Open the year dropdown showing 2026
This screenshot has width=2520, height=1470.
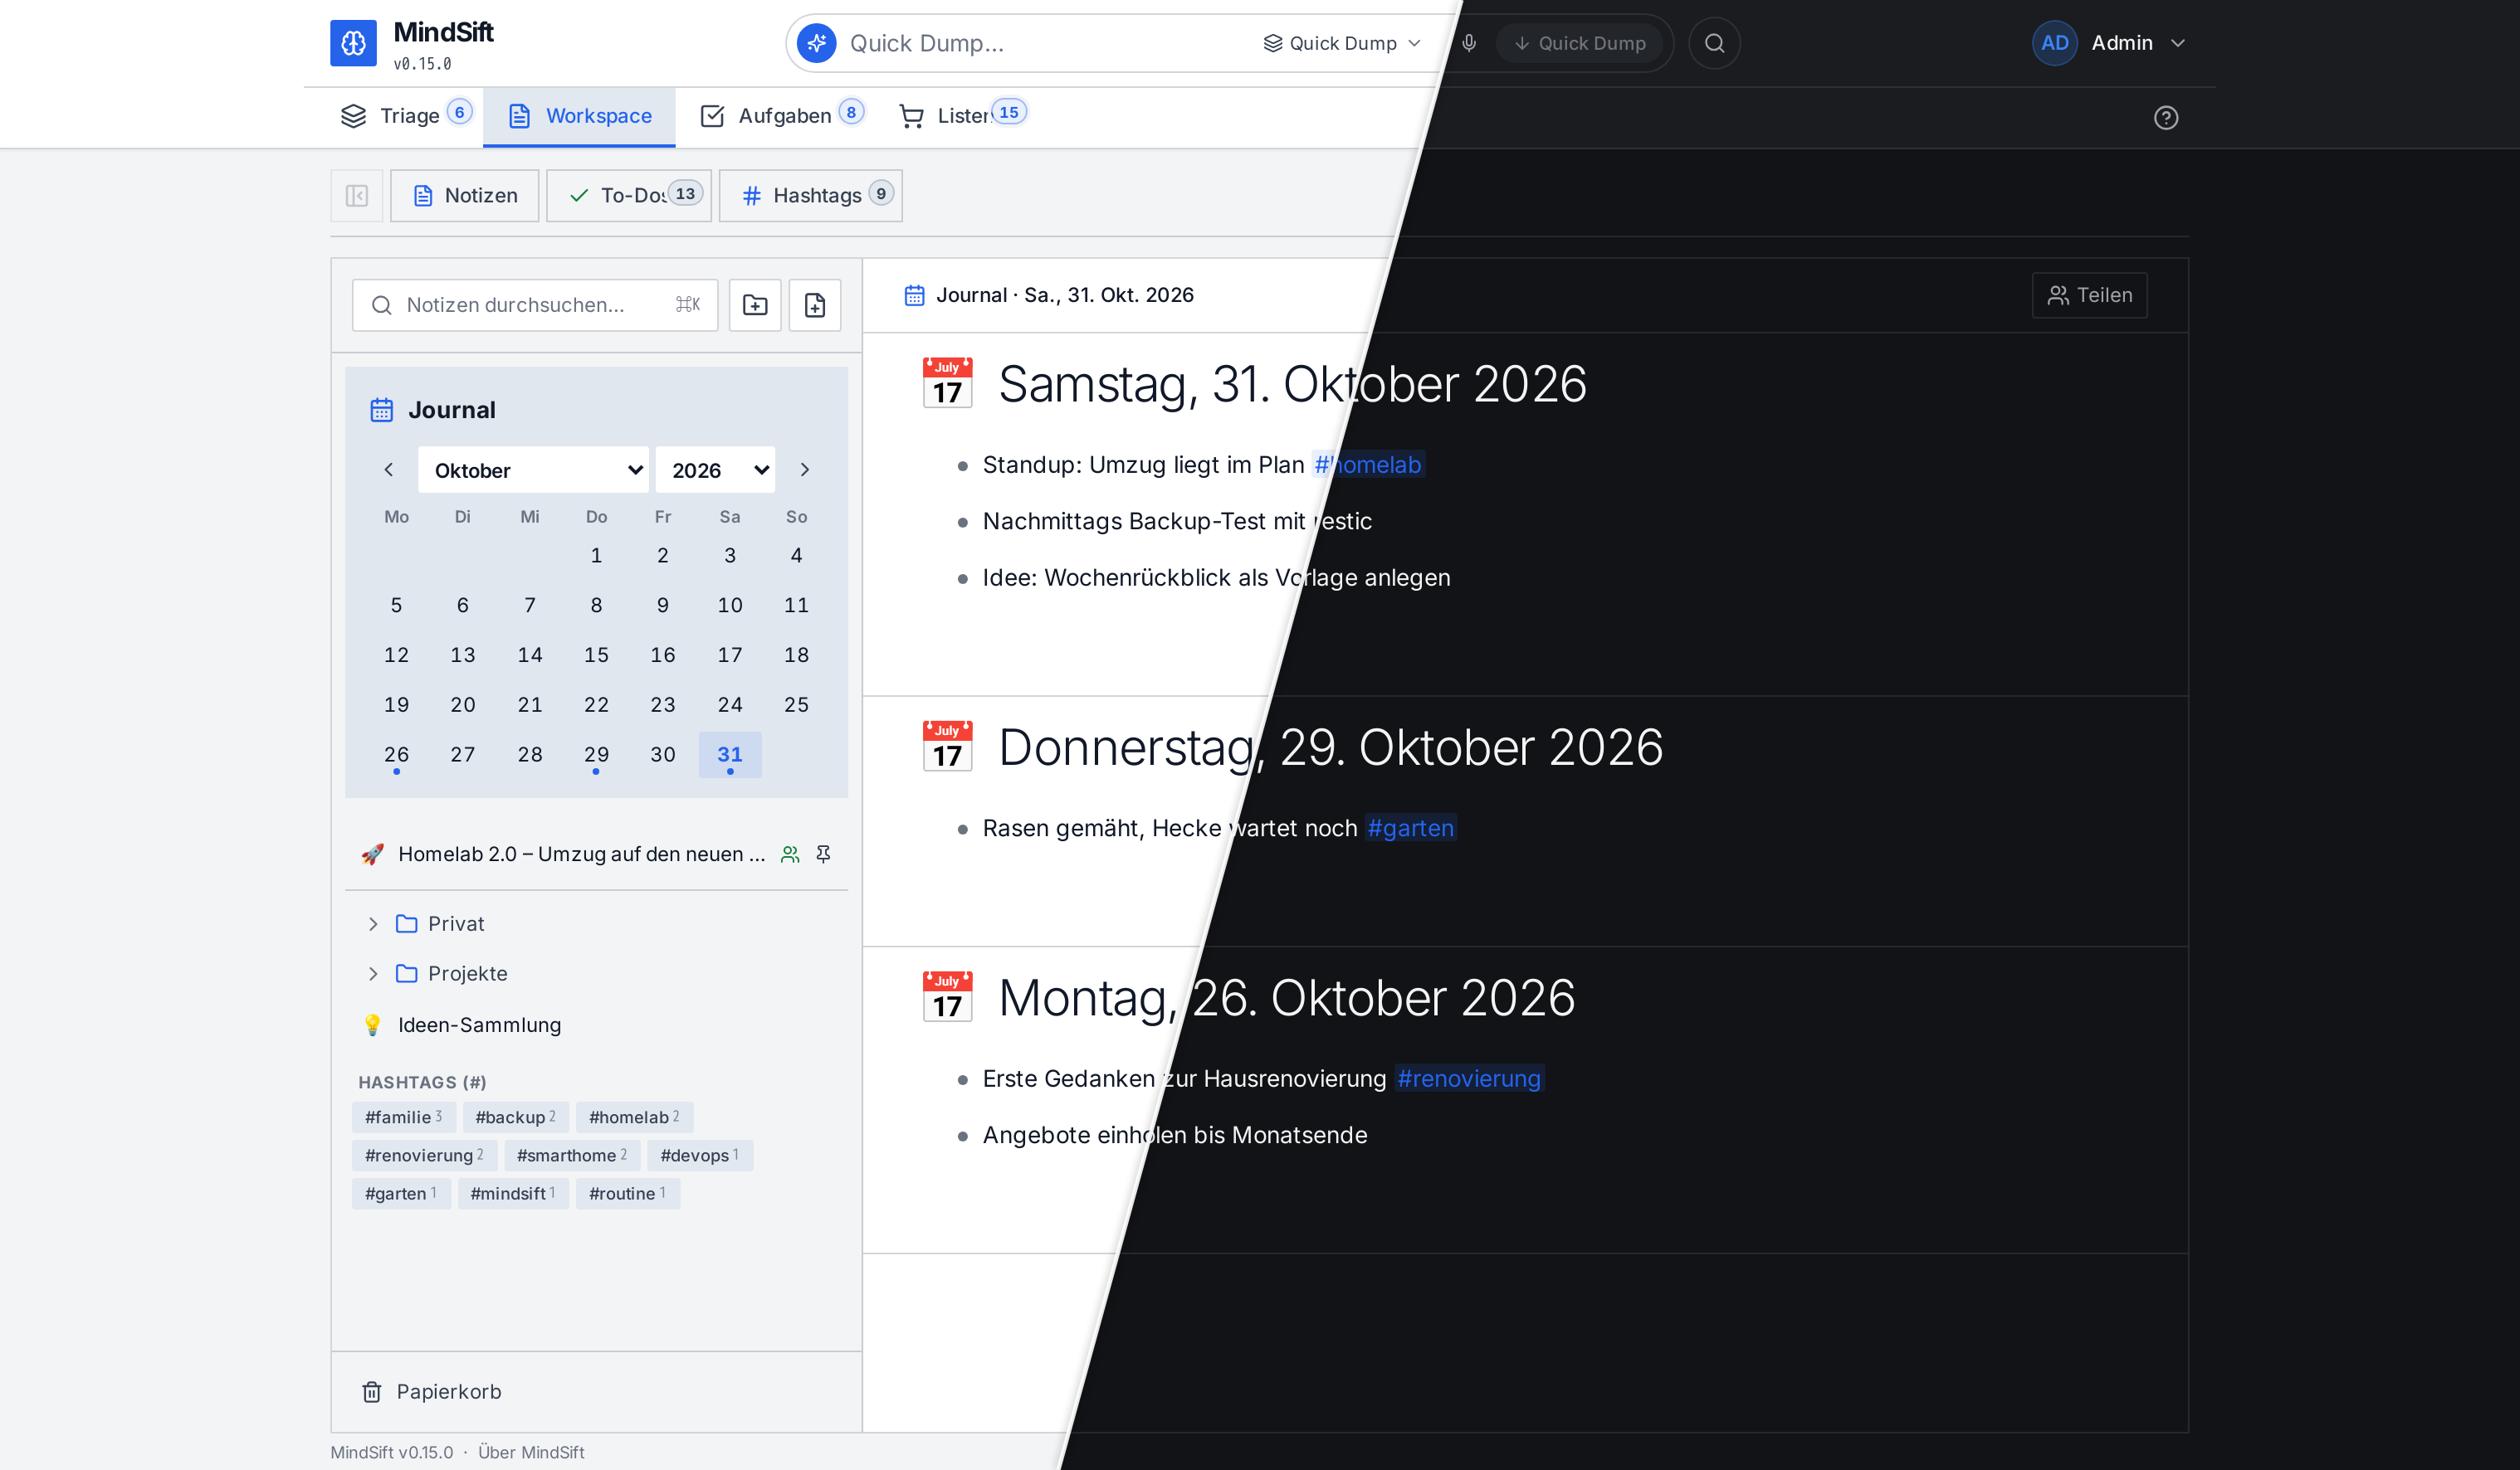[715, 470]
